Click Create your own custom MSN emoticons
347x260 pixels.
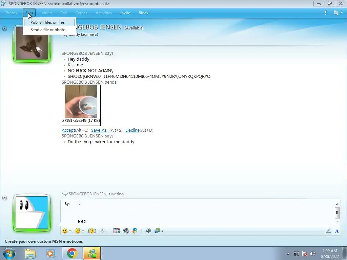pos(44,241)
